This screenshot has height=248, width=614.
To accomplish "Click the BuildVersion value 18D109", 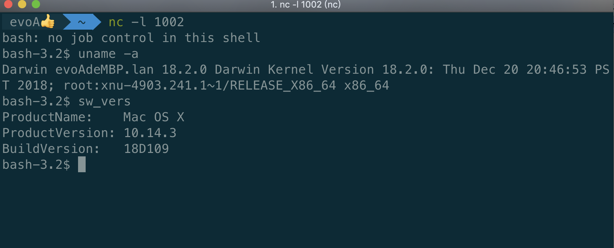I will pyautogui.click(x=146, y=149).
